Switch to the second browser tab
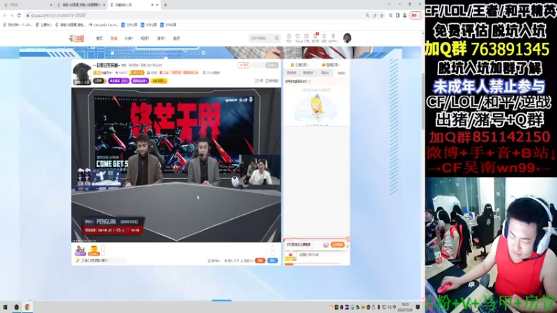 tap(81, 5)
